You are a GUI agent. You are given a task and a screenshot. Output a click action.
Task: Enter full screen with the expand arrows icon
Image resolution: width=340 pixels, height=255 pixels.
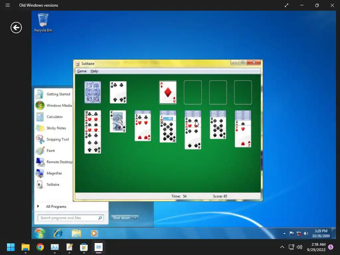coord(287,5)
